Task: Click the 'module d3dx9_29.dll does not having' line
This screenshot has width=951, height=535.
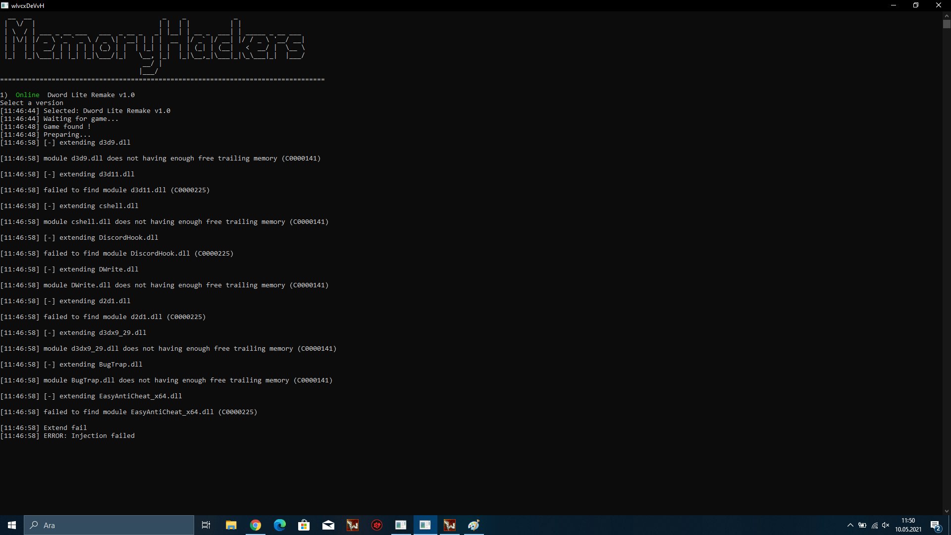Action: tap(168, 348)
